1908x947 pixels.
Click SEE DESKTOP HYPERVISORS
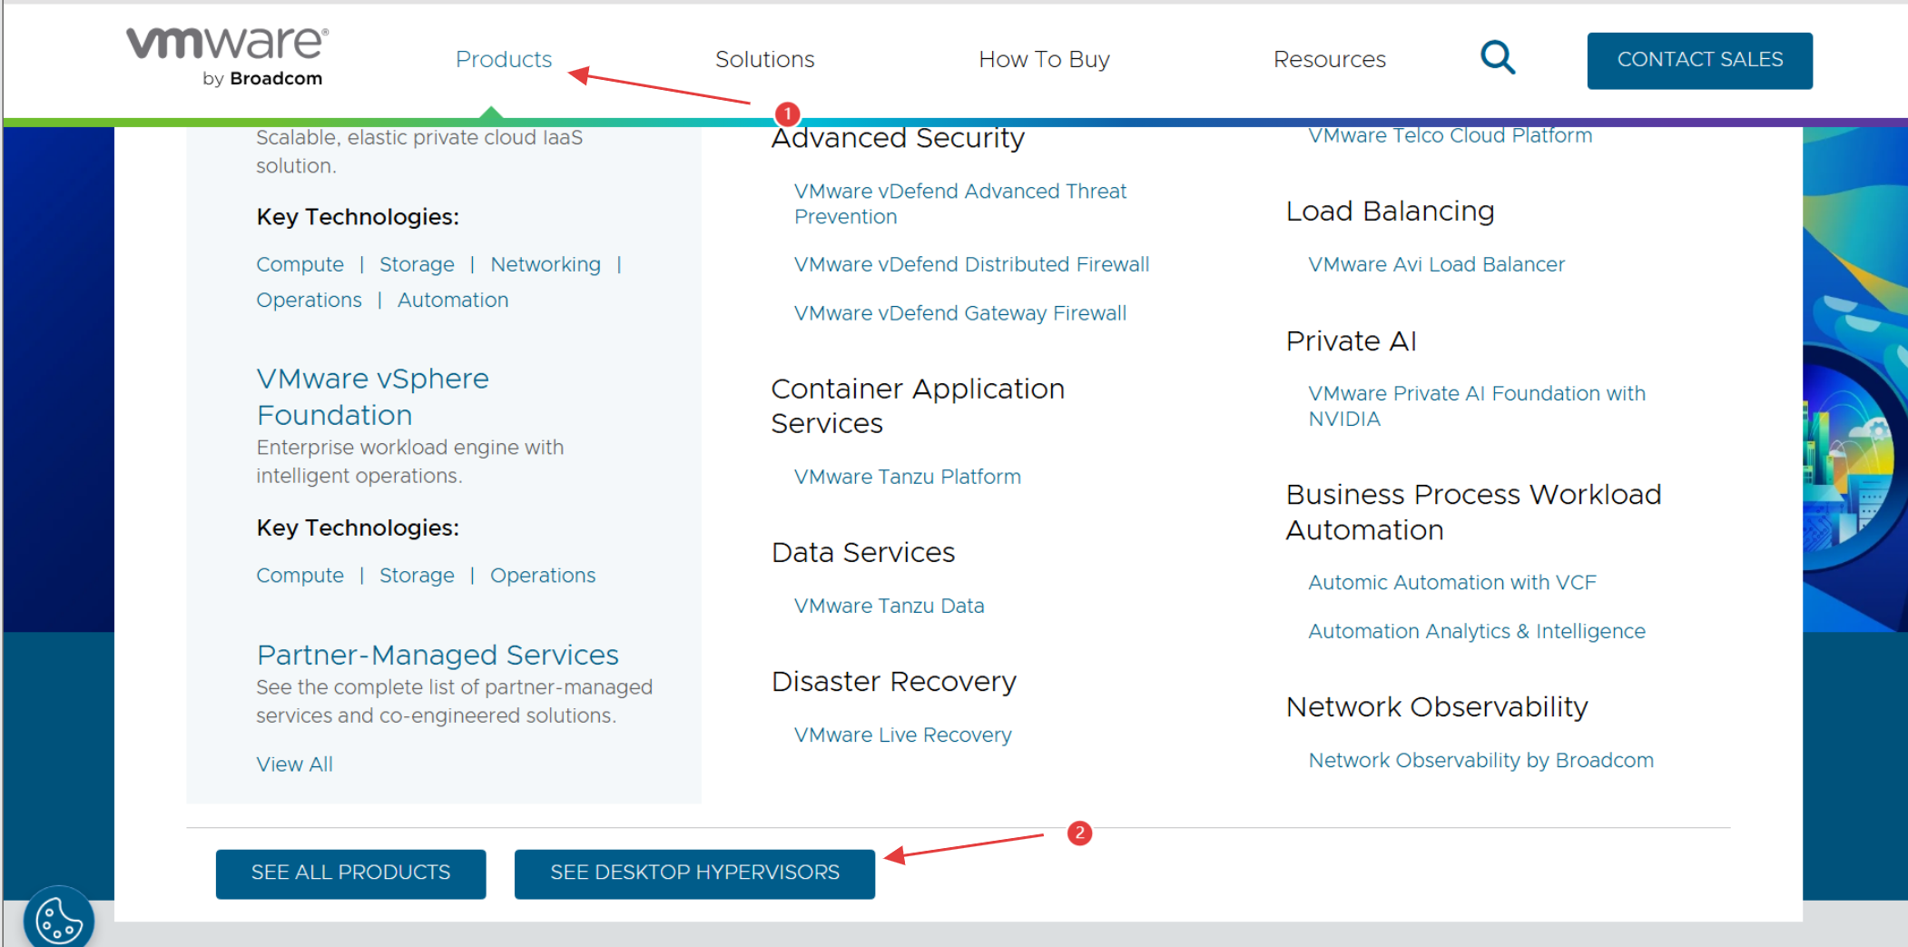pyautogui.click(x=693, y=873)
